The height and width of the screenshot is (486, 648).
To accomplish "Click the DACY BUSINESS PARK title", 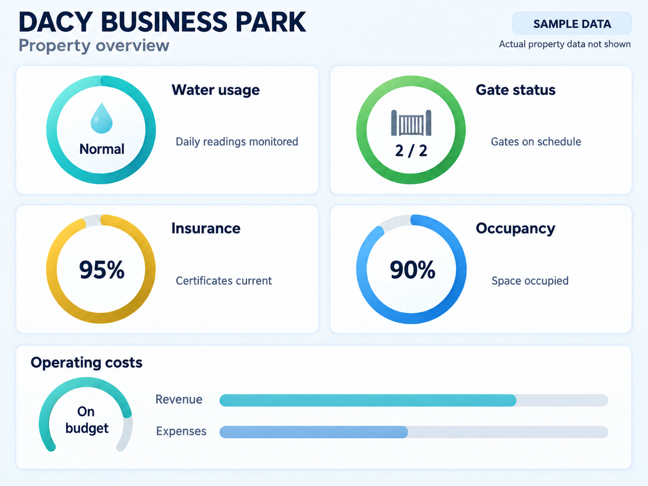I will (x=163, y=22).
